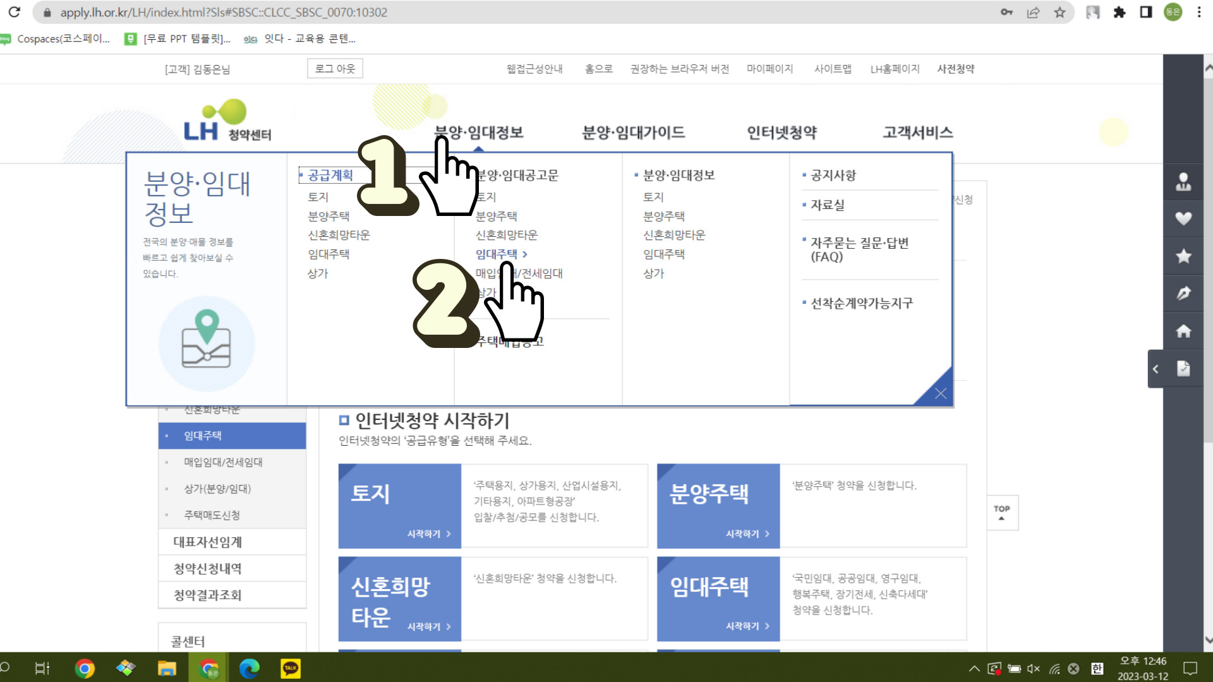Click the pen icon in the right sidebar

[x=1184, y=293]
